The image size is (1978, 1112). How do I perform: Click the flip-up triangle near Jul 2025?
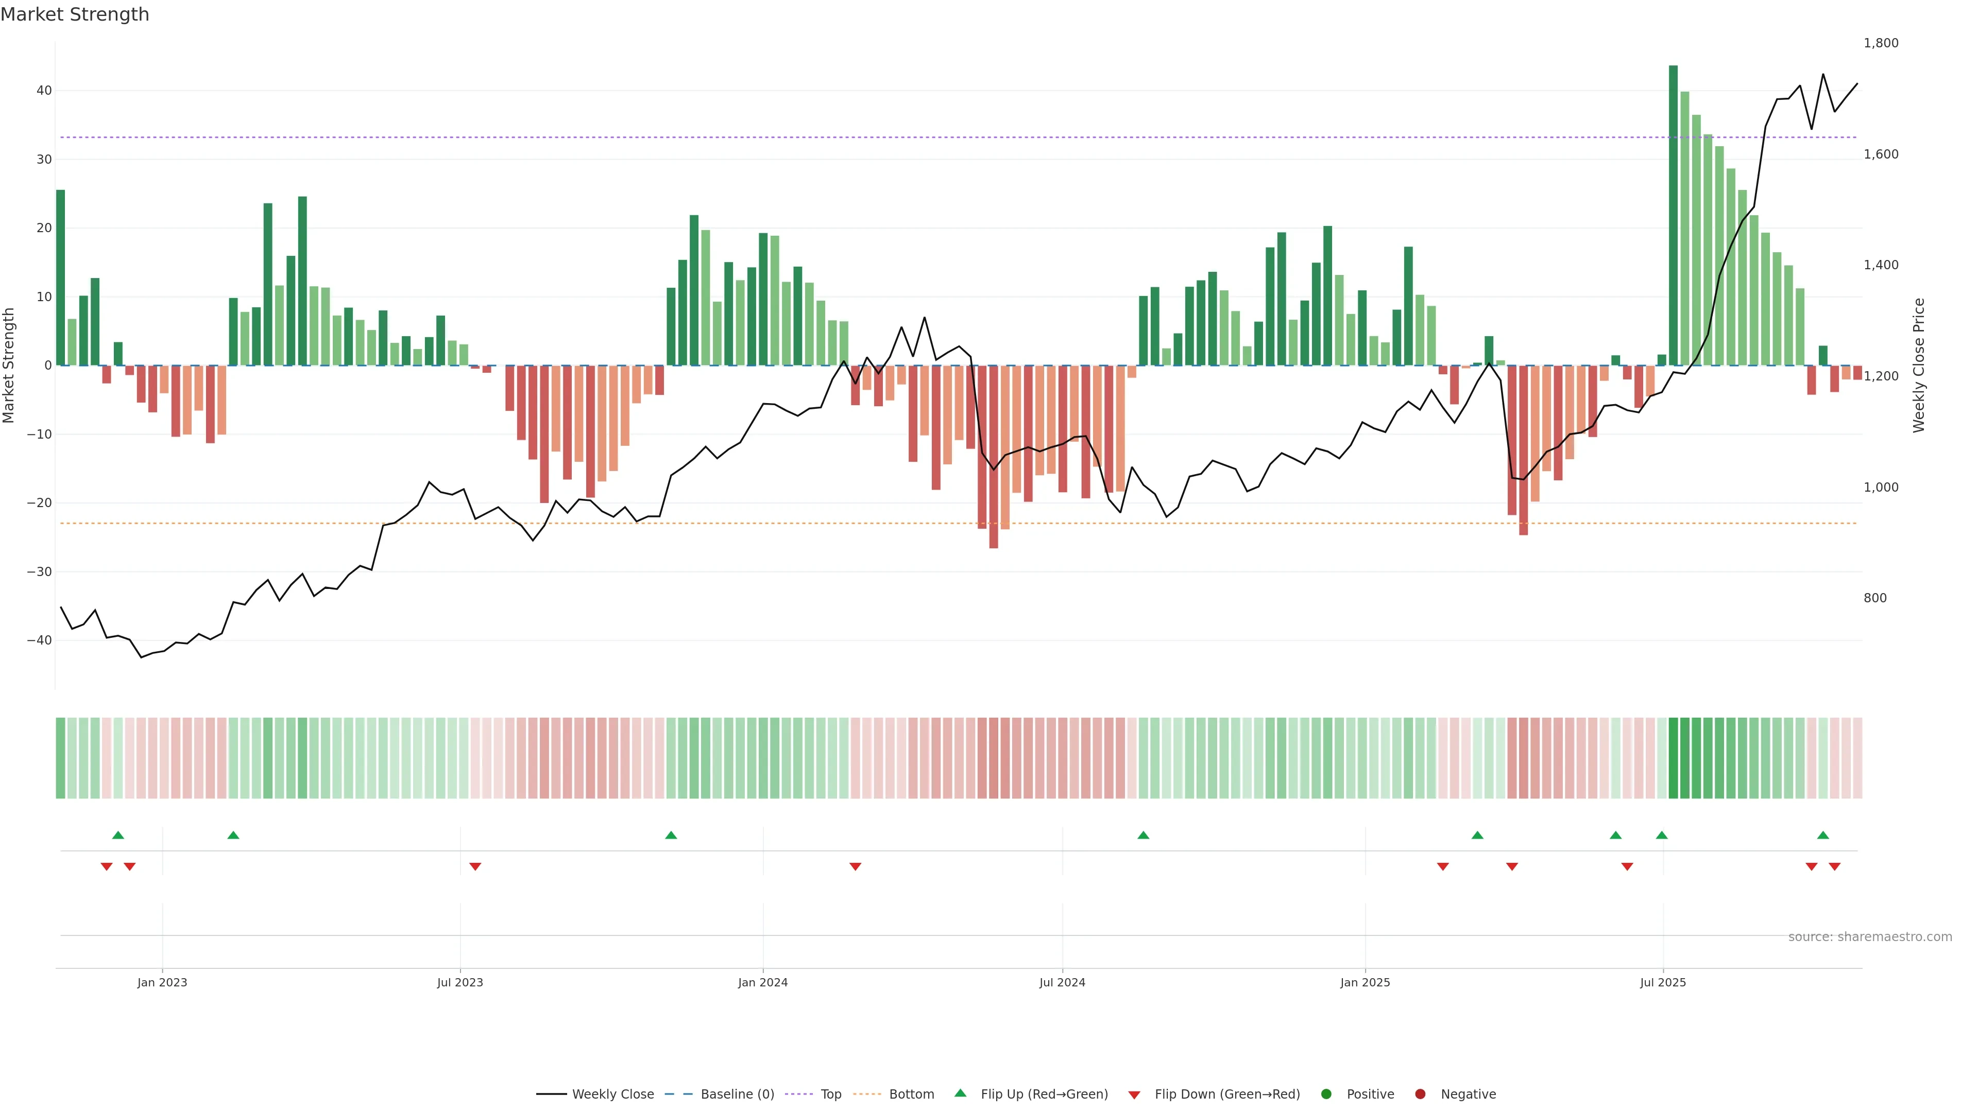1662,835
